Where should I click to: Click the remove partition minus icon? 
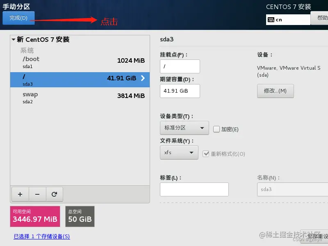pos(37,194)
